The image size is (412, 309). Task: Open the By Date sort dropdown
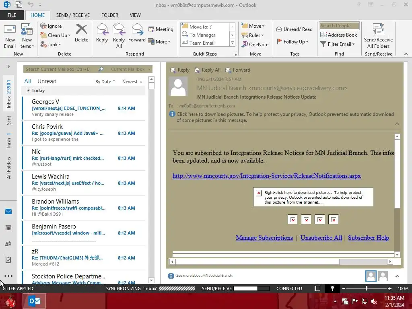point(105,82)
